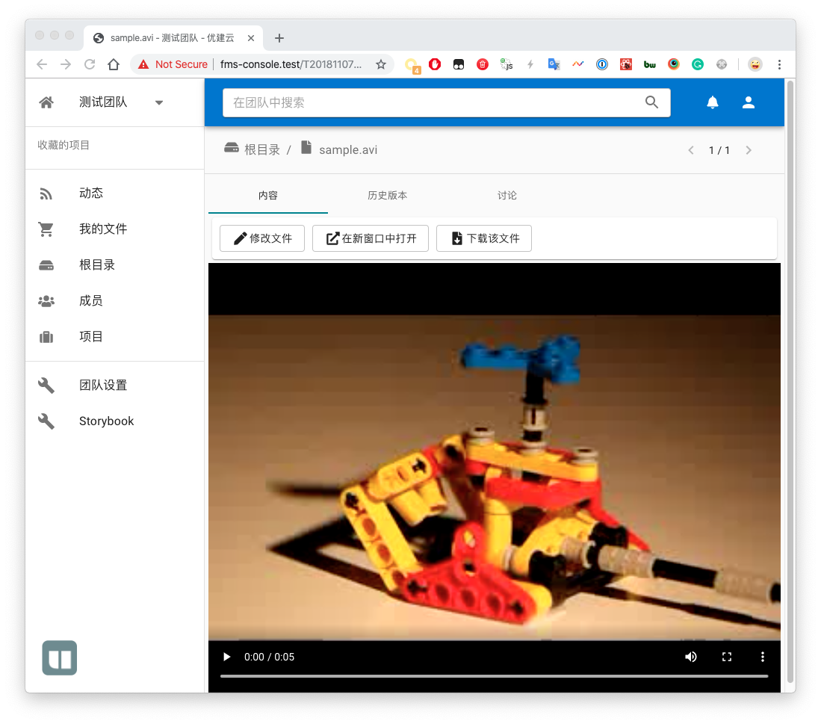Go to next file with right chevron
821x724 pixels.
[749, 151]
